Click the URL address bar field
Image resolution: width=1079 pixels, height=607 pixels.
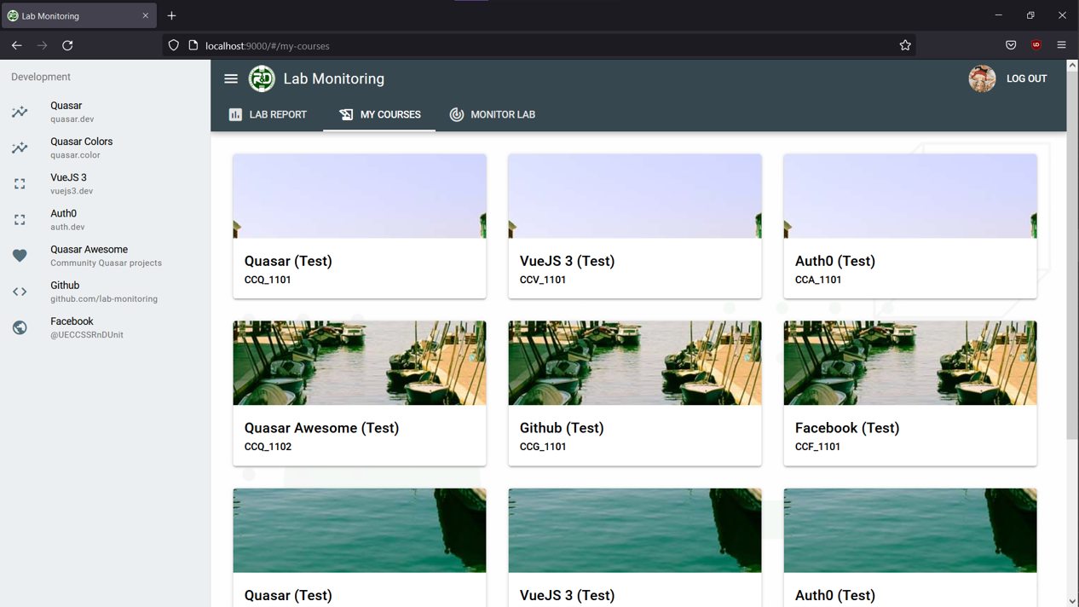pos(539,45)
